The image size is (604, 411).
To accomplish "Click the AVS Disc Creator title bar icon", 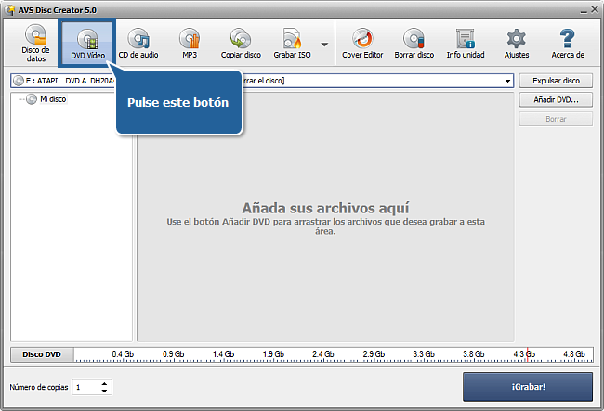I will click(x=10, y=10).
